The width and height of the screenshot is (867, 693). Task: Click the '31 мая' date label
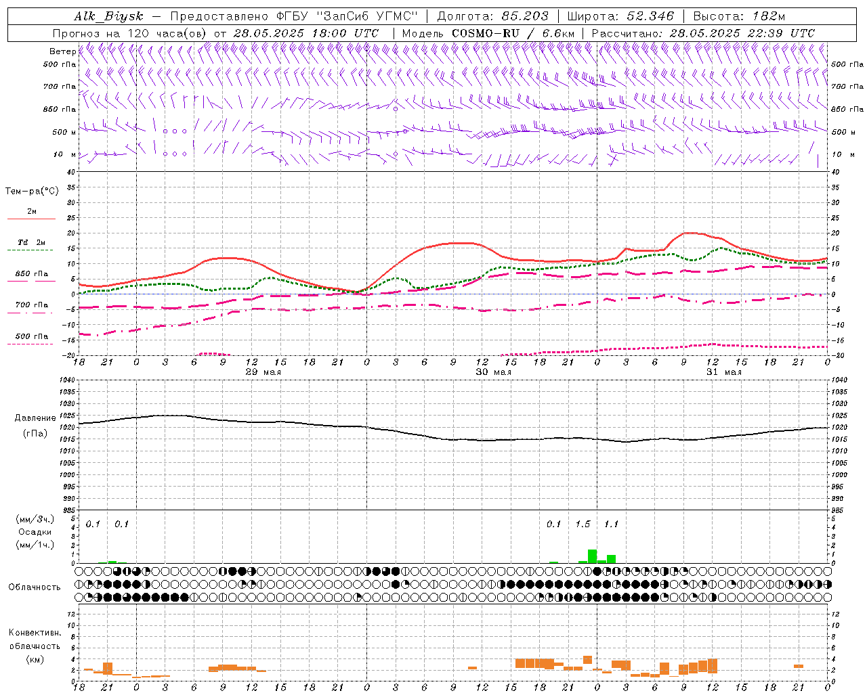[x=723, y=372]
